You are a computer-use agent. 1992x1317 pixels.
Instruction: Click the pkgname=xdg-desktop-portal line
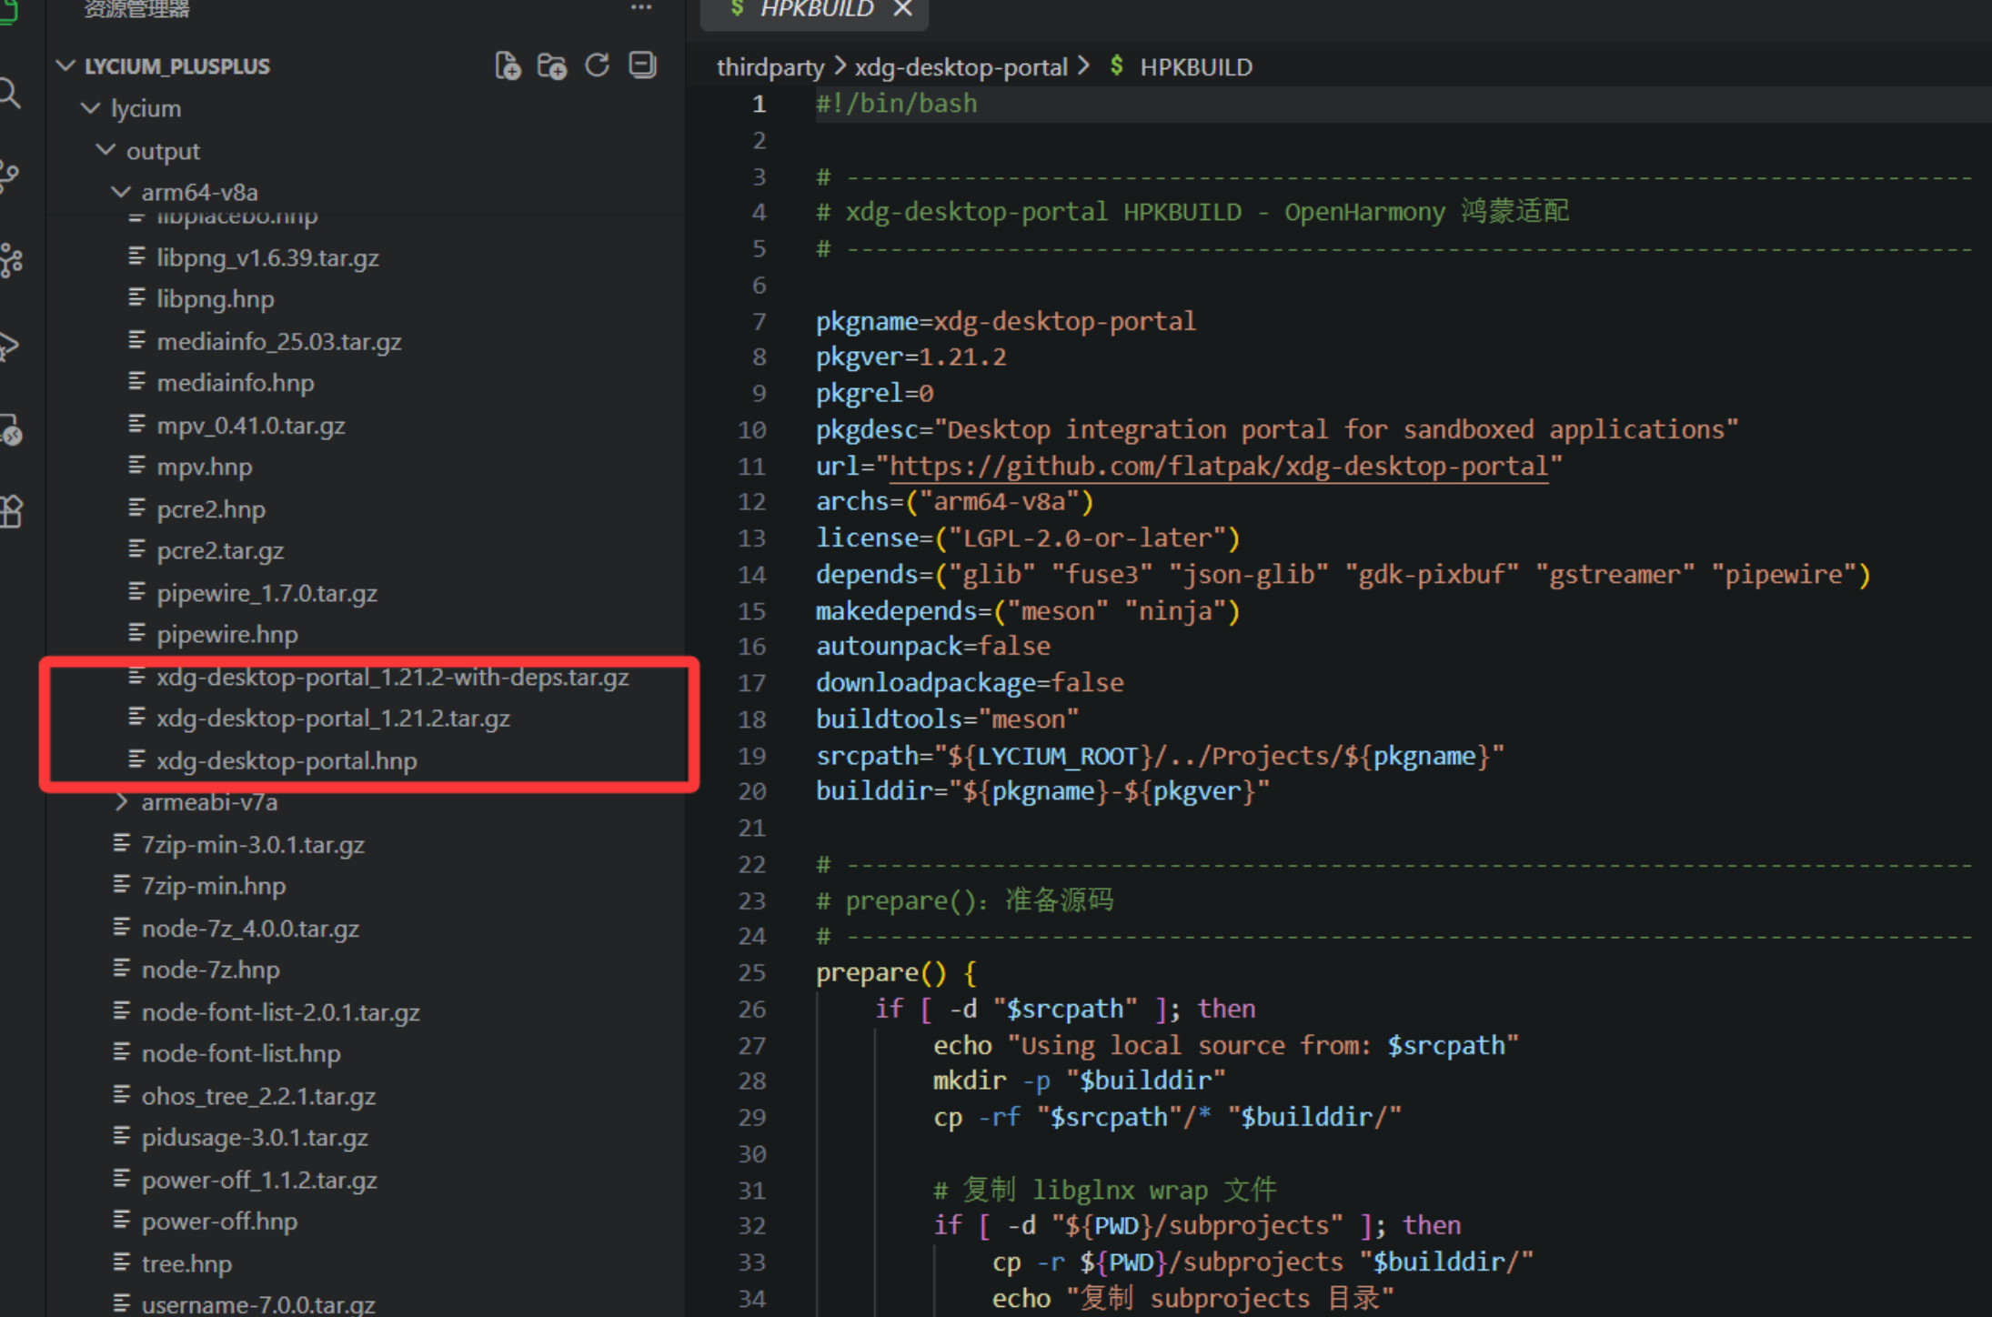1005,321
